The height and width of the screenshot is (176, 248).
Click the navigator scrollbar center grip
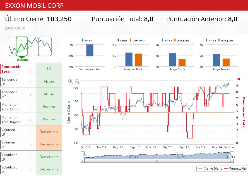[157, 161]
